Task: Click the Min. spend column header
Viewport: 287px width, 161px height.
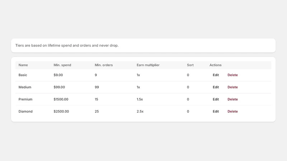Action: pyautogui.click(x=62, y=65)
